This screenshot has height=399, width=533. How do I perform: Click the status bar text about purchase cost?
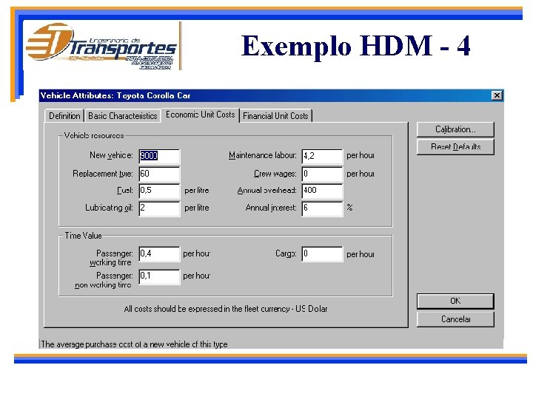point(134,344)
